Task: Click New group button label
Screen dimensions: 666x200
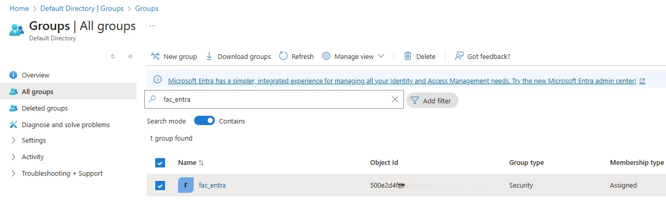Action: [x=180, y=56]
